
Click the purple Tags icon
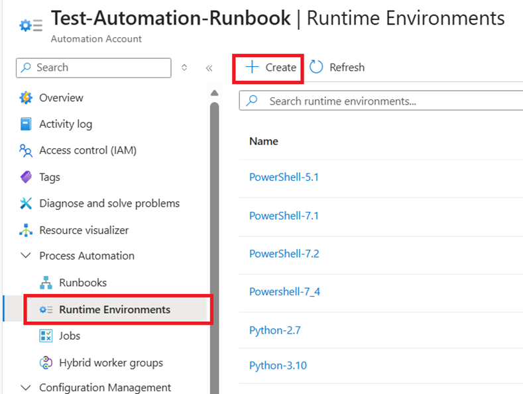click(26, 177)
